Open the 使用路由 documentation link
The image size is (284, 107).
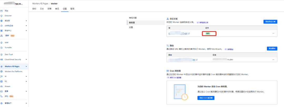point(229,49)
